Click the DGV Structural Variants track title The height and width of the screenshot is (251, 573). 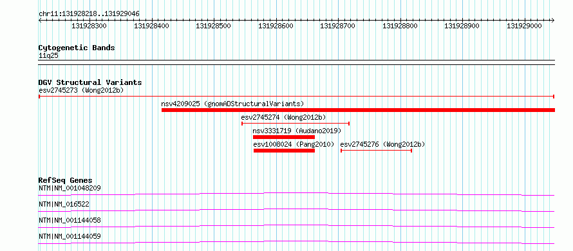[90, 82]
